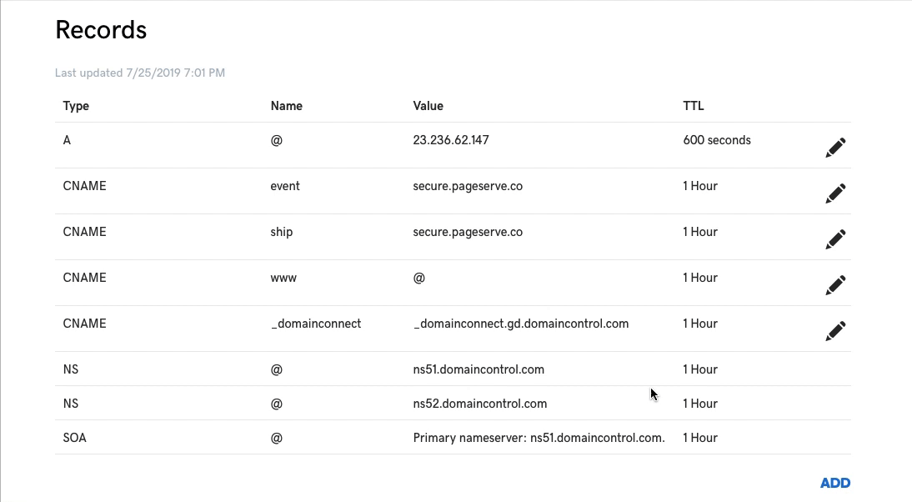The width and height of the screenshot is (912, 502).
Task: Click the Last updated timestamp text
Action: coord(139,73)
